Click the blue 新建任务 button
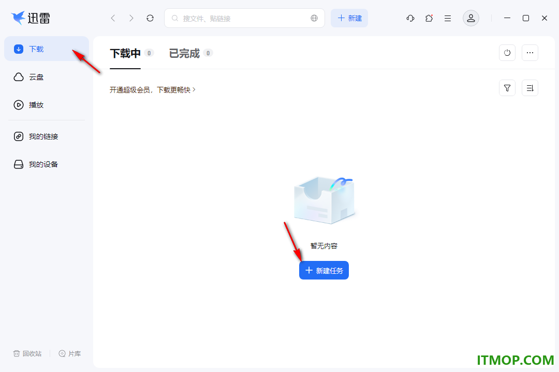This screenshot has width=559, height=372. point(323,271)
